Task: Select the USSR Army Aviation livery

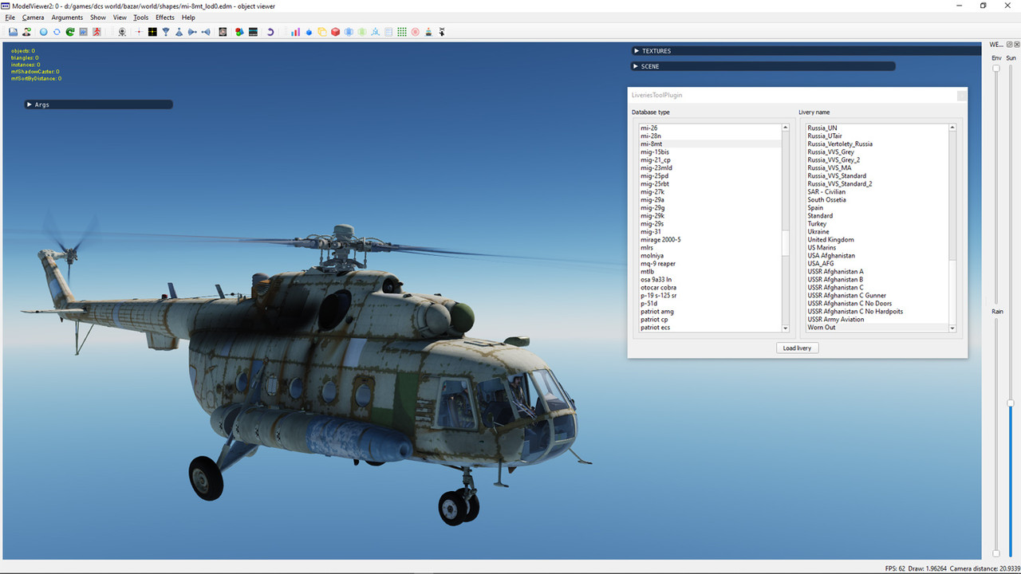Action: pyautogui.click(x=876, y=320)
